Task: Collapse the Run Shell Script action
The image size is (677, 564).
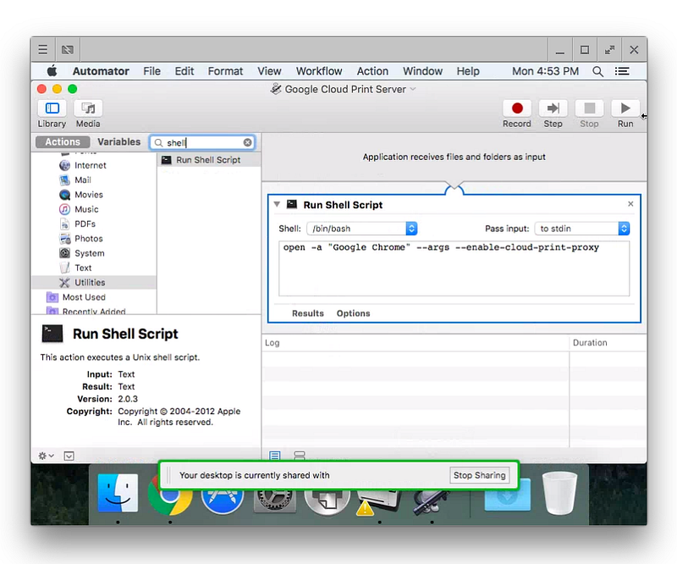Action: pos(277,204)
